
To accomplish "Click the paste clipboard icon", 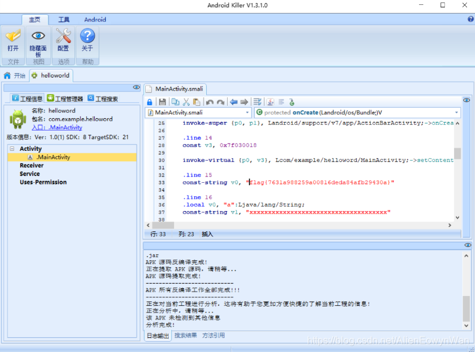I will (x=197, y=102).
